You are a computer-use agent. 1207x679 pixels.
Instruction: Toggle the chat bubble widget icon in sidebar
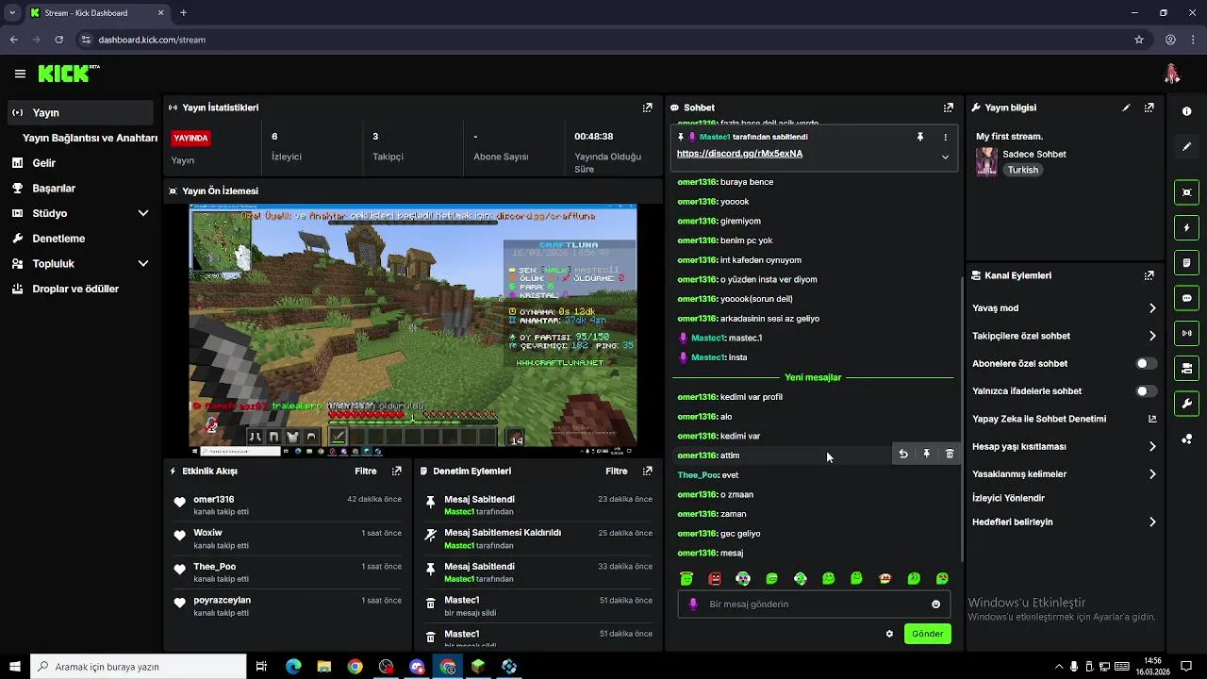click(x=1186, y=297)
